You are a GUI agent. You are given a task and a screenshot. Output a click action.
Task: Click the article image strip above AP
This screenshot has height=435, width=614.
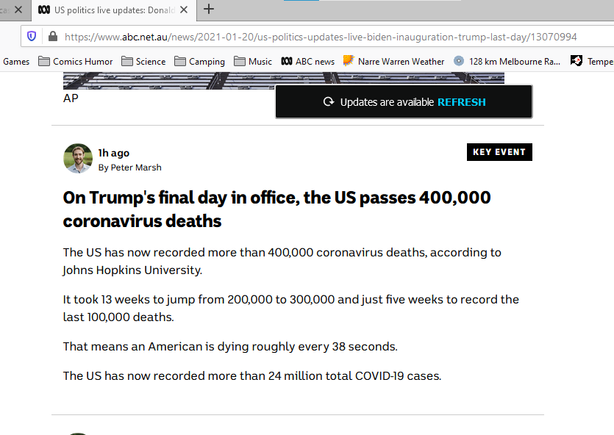click(x=284, y=81)
